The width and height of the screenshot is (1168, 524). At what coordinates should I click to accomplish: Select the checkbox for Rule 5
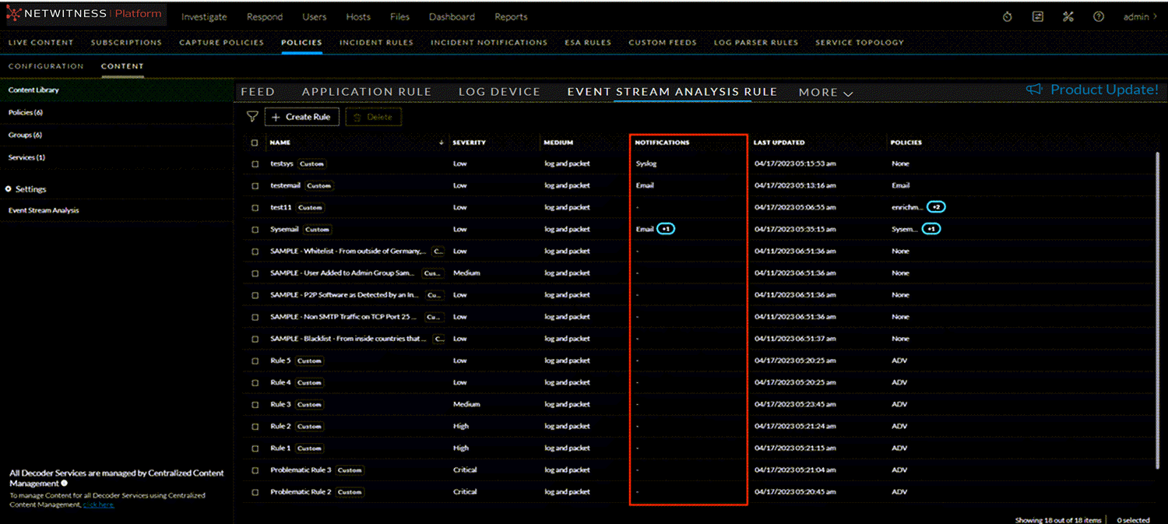point(255,361)
